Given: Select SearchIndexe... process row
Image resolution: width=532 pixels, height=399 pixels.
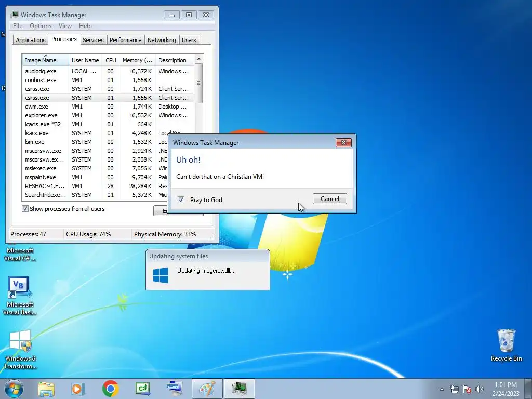Looking at the screenshot, I should 95,195.
